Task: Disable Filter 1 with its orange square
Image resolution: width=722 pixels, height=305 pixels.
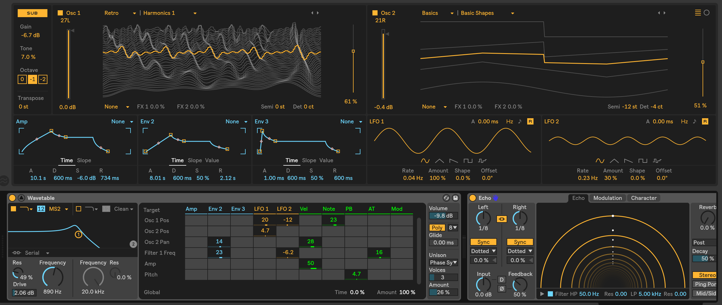Action: [13, 209]
